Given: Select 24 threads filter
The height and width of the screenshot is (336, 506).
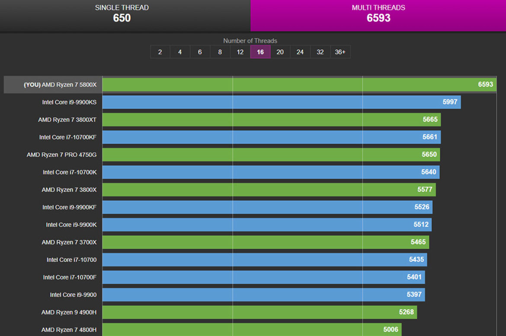Looking at the screenshot, I should click(x=300, y=52).
